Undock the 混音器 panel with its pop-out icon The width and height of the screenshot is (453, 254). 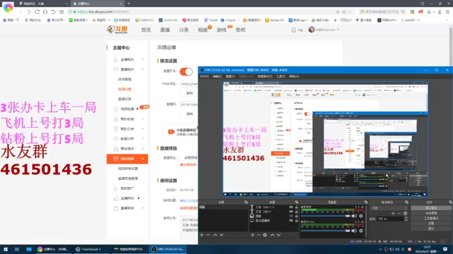coord(366,202)
